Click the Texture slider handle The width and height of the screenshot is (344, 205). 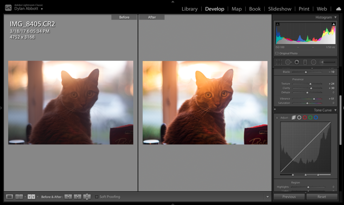310,84
